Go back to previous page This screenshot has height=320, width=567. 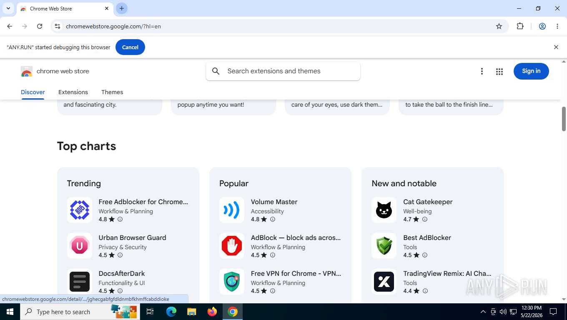coord(10,26)
